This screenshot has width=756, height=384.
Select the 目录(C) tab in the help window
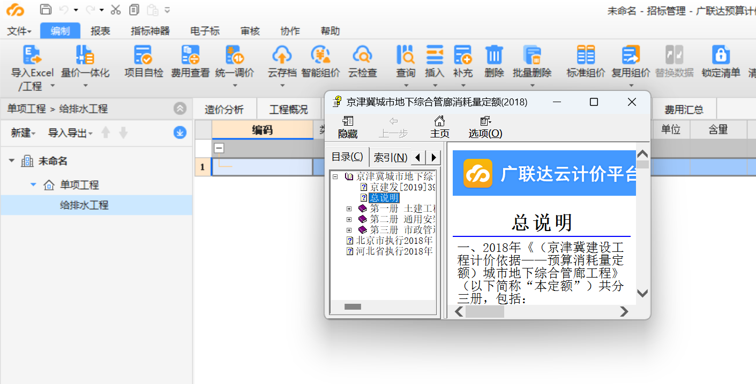[x=347, y=157]
